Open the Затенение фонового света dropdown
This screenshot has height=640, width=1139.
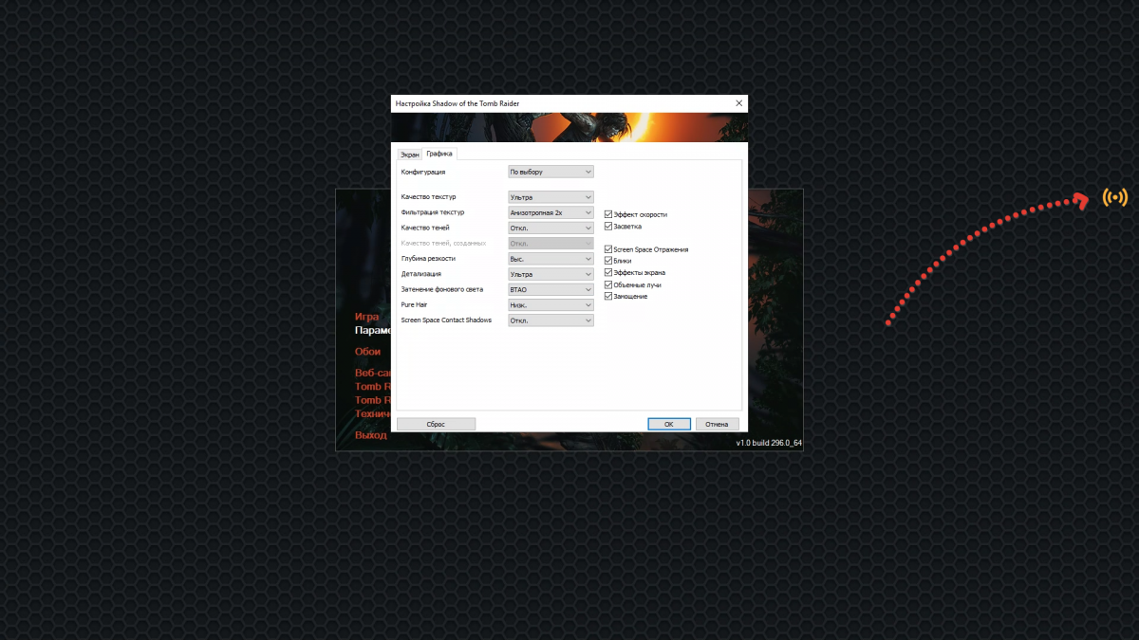click(551, 289)
